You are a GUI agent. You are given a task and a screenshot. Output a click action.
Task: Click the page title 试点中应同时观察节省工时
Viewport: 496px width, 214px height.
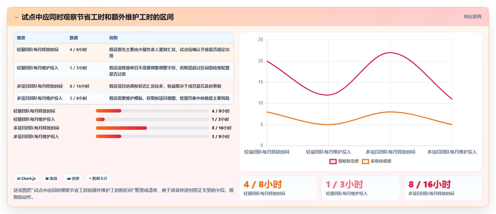(x=97, y=17)
